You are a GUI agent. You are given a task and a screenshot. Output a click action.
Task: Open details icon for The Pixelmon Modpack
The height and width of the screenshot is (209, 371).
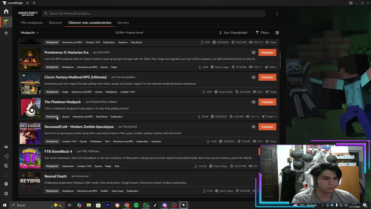[x=253, y=102]
